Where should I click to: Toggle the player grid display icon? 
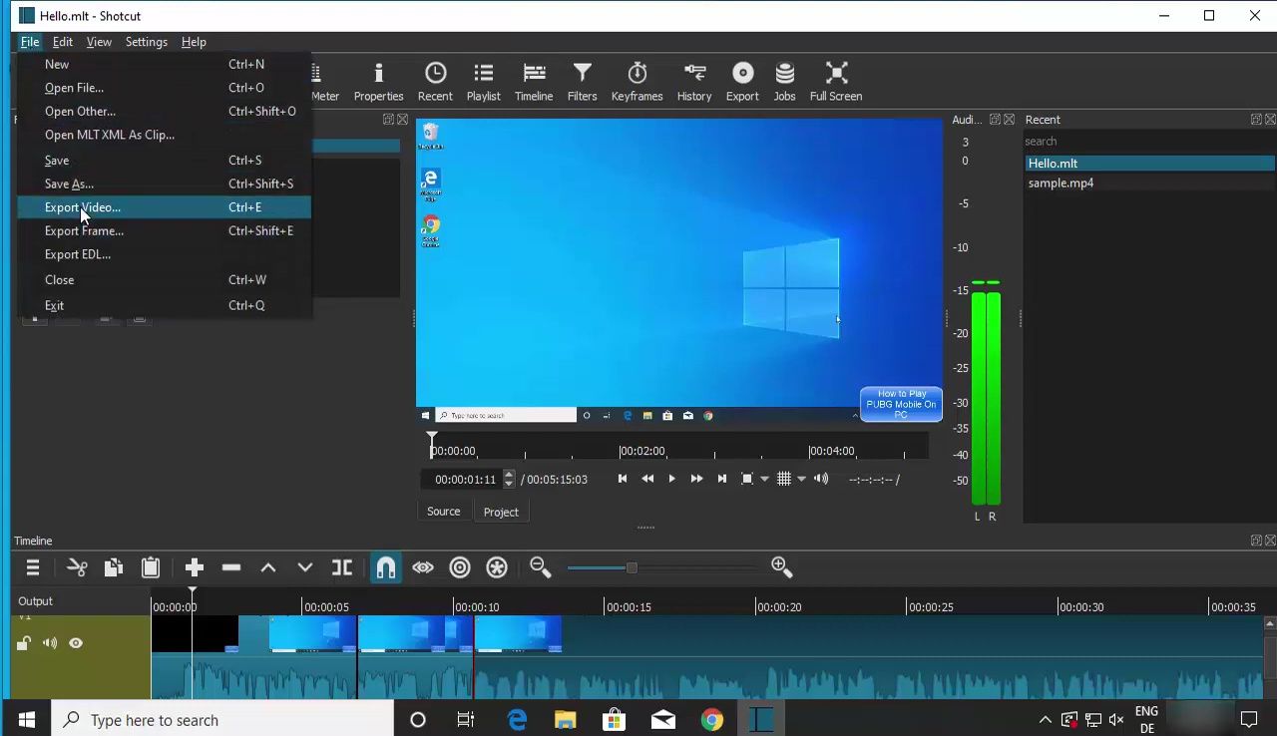pyautogui.click(x=784, y=479)
